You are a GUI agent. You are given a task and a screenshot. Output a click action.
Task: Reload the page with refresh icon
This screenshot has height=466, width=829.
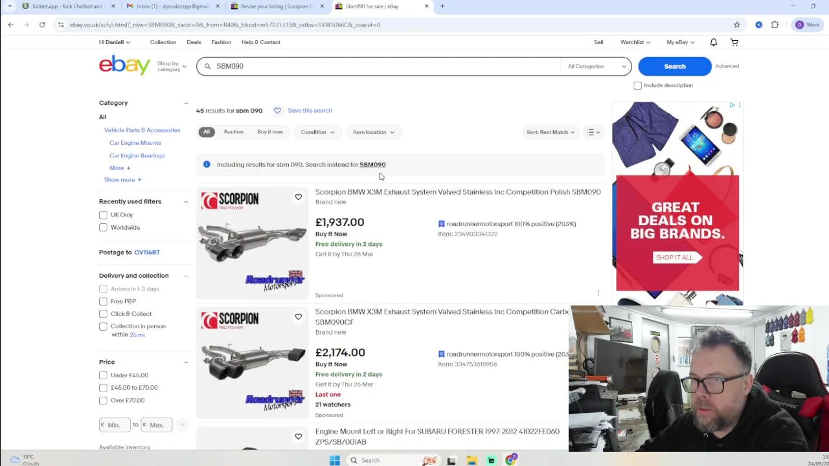point(42,25)
